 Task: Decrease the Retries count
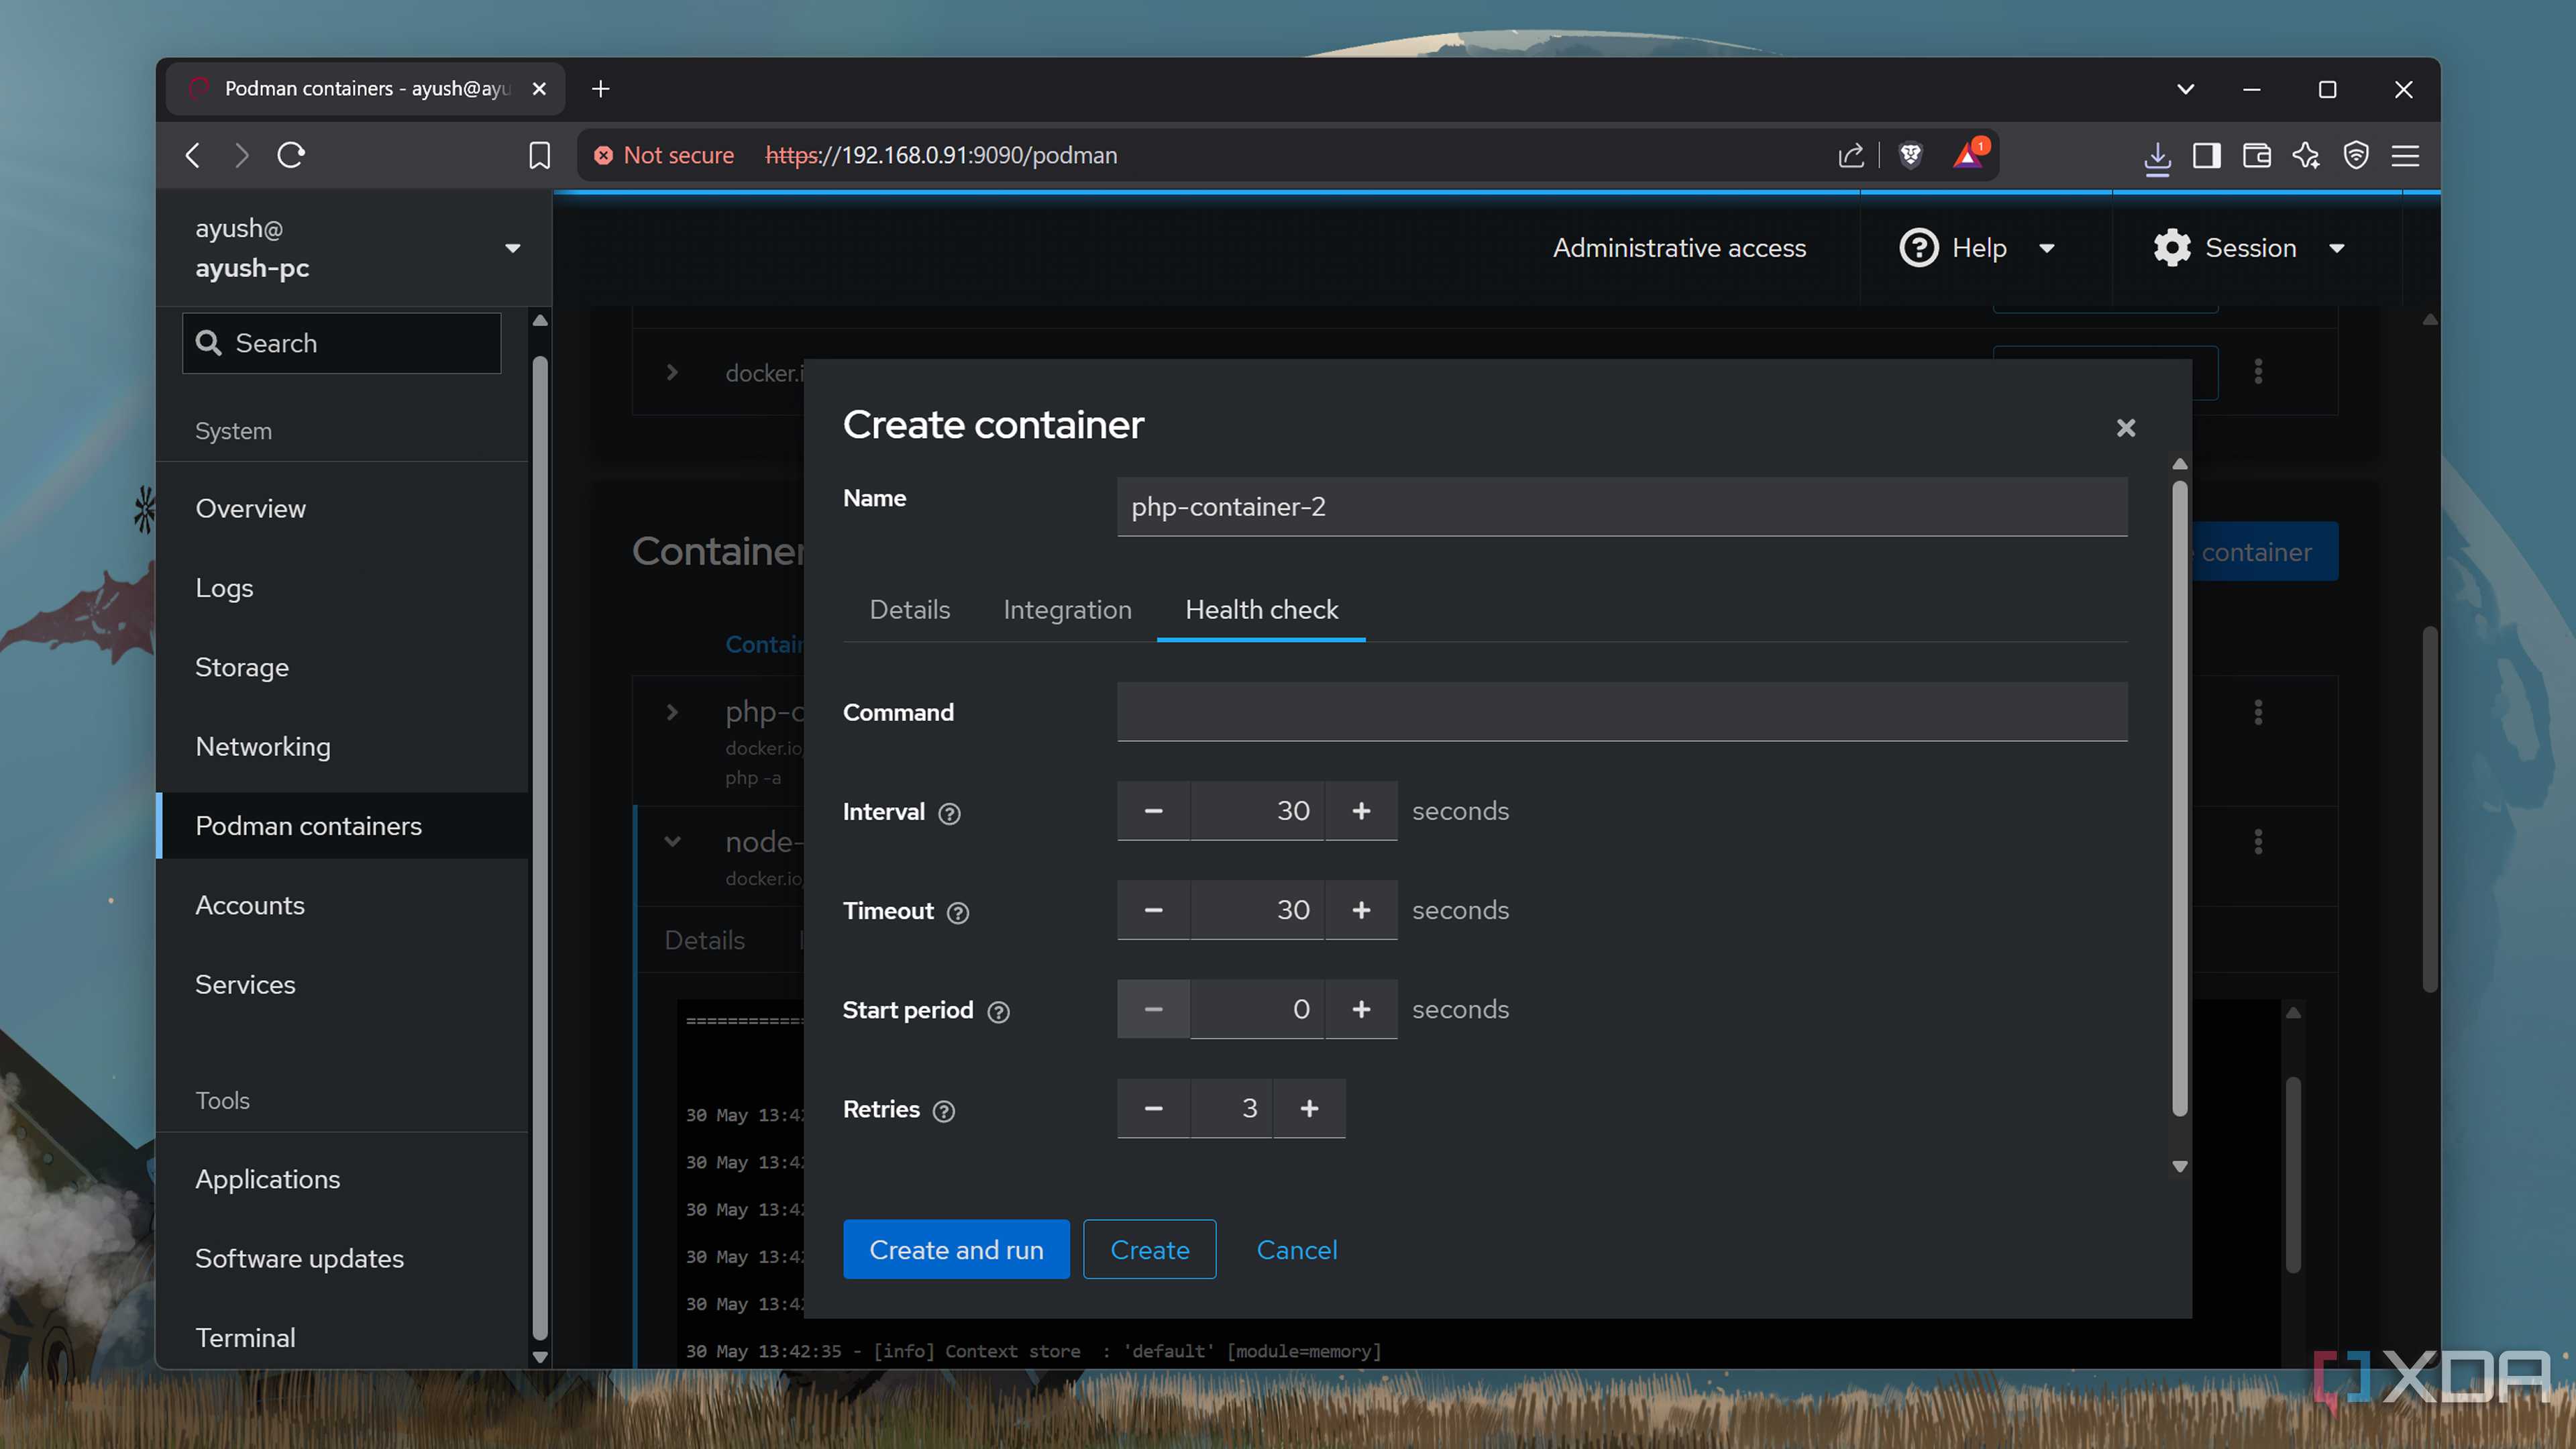(1153, 1108)
